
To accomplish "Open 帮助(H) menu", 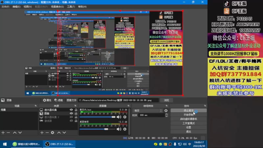I will [x=83, y=7].
